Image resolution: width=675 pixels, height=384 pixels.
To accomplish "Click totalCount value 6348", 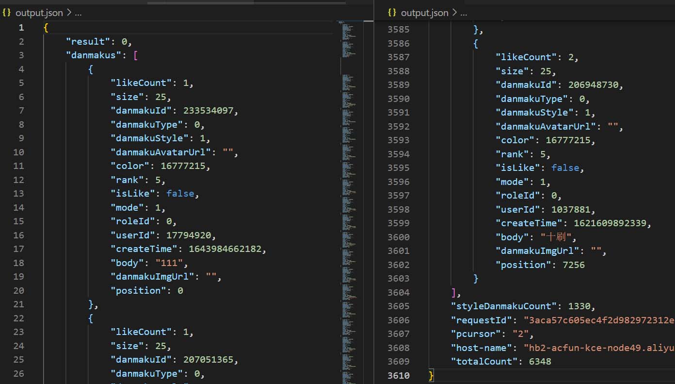I will [x=540, y=362].
